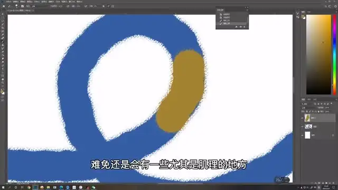
Task: Switch to the Layers panel tab
Action: [303, 100]
